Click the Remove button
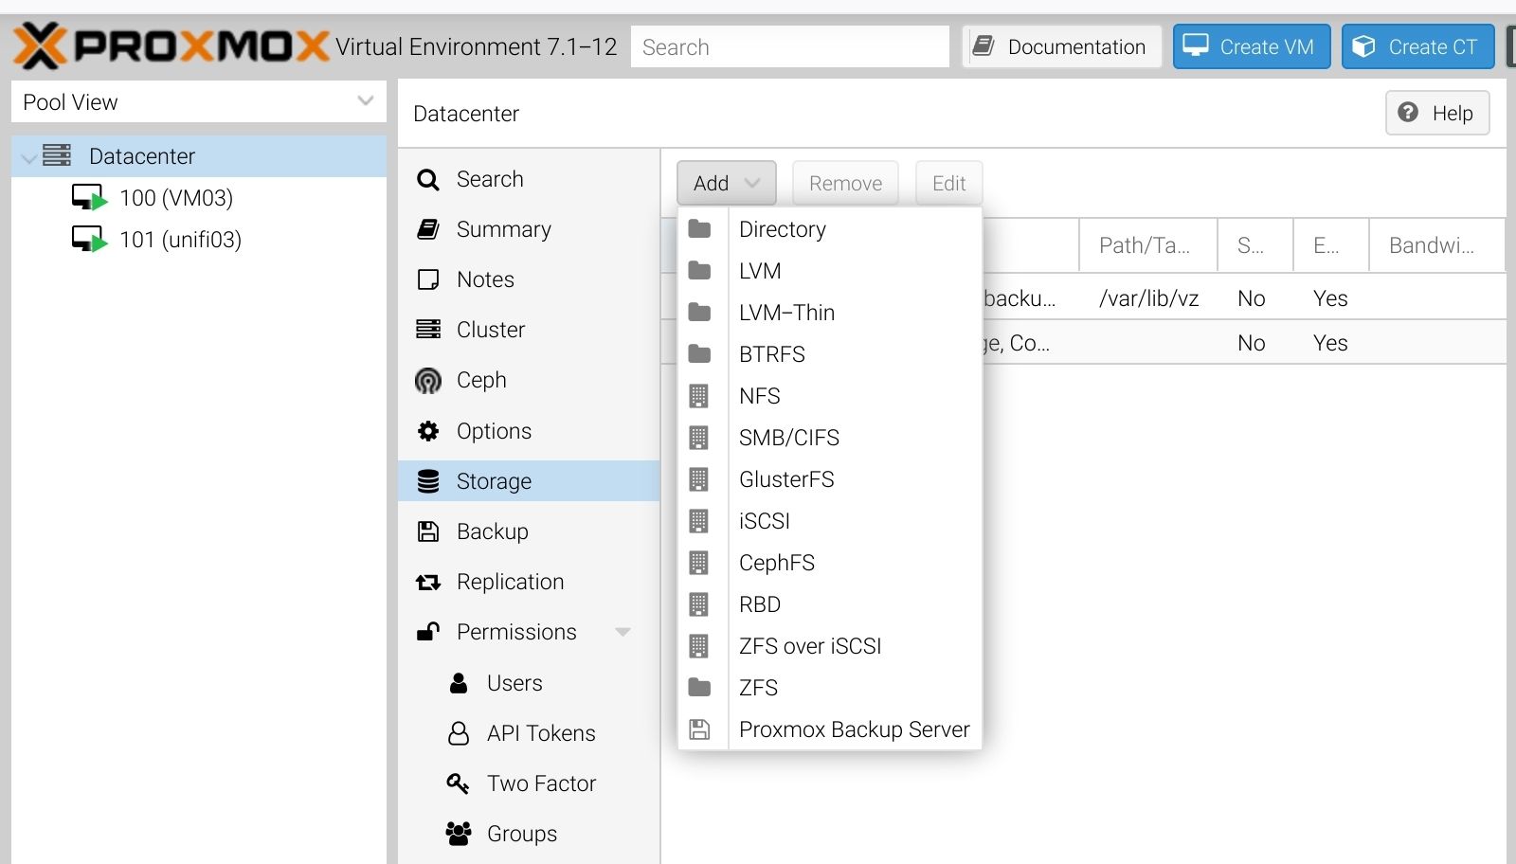Viewport: 1516px width, 864px height. tap(845, 183)
